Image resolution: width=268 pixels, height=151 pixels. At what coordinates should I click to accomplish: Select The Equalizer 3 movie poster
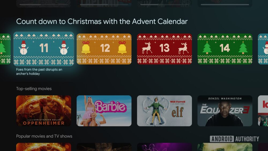click(225, 111)
